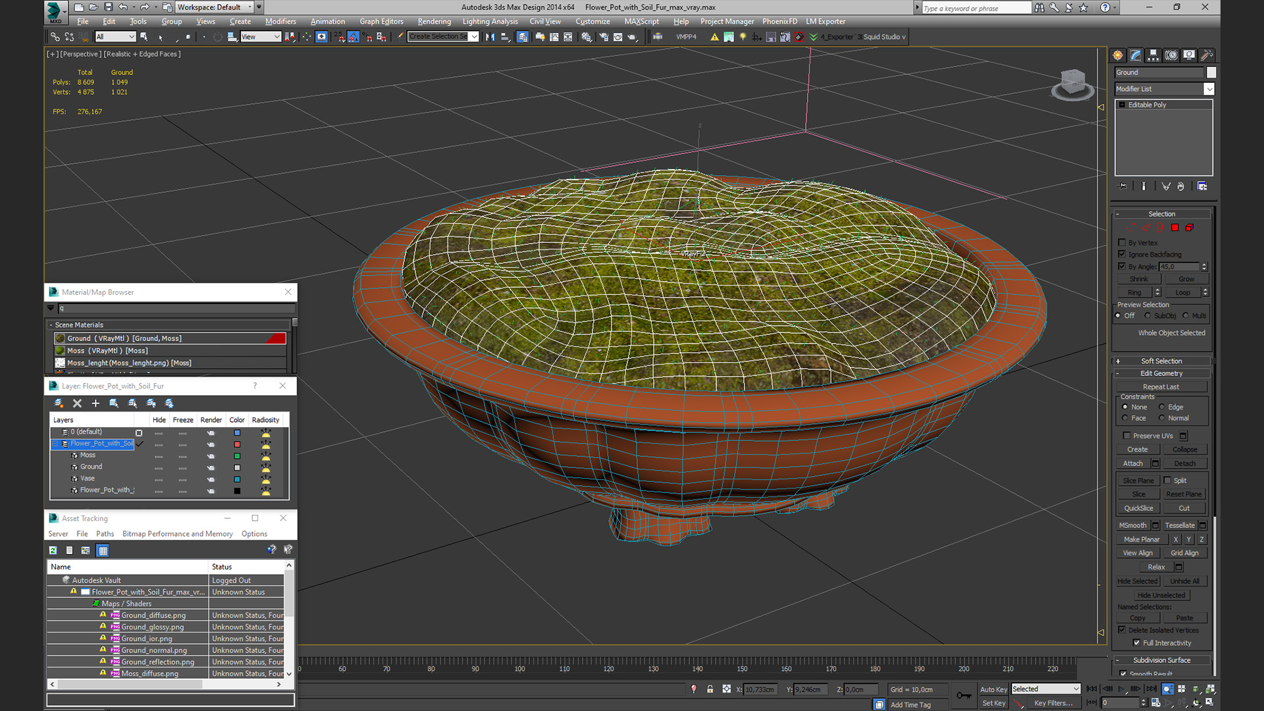Open Bitmap Performance and Memory menu

178,534
